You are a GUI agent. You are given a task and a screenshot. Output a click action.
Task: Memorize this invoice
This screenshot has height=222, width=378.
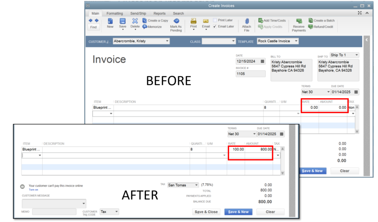click(x=152, y=27)
